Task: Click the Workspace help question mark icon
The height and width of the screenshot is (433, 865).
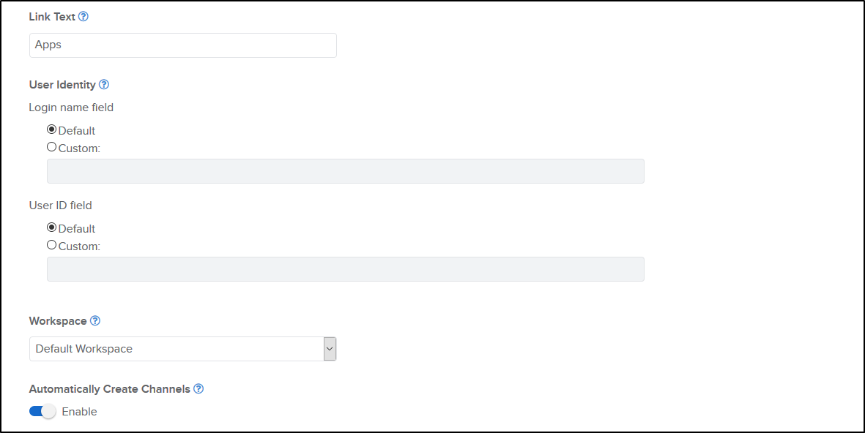Action: tap(95, 320)
